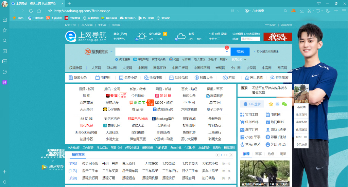Click the QQ登录 button

(x=252, y=104)
